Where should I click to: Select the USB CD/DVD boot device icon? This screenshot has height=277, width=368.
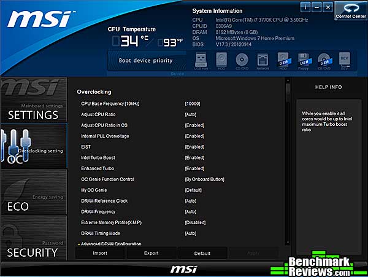pos(324,61)
